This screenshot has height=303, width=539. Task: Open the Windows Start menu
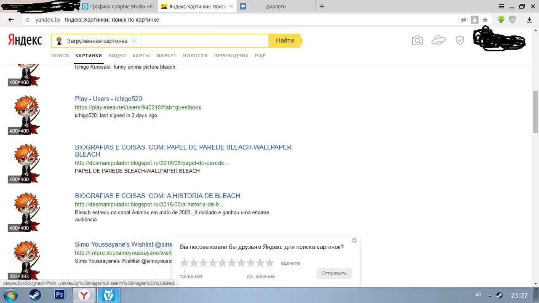(x=10, y=295)
